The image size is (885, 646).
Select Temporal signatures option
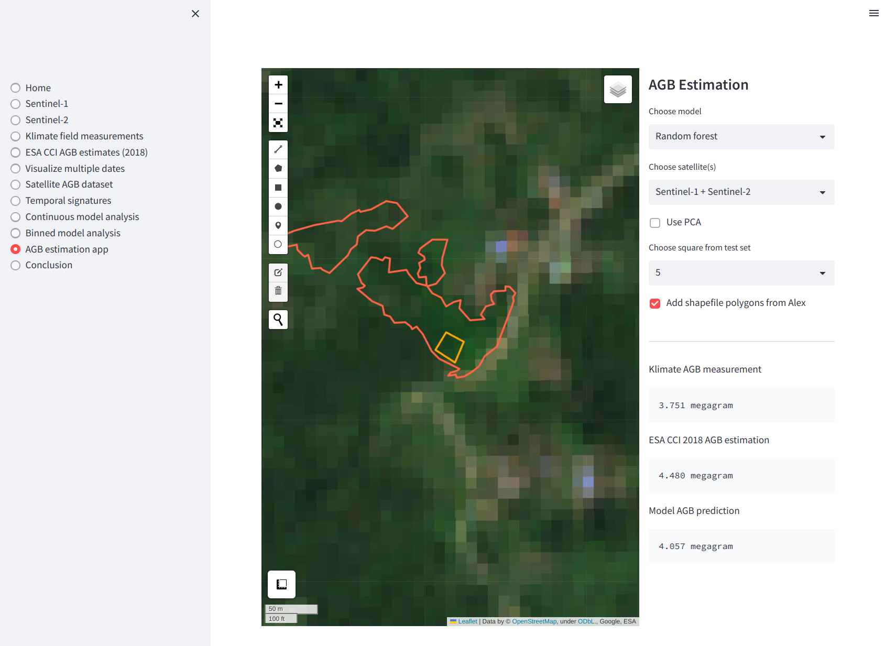click(61, 201)
